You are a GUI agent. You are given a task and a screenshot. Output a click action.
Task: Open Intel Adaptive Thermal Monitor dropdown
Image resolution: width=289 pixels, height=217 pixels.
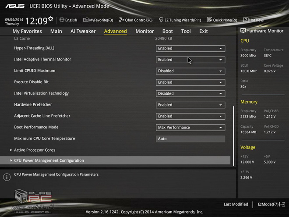point(190,60)
